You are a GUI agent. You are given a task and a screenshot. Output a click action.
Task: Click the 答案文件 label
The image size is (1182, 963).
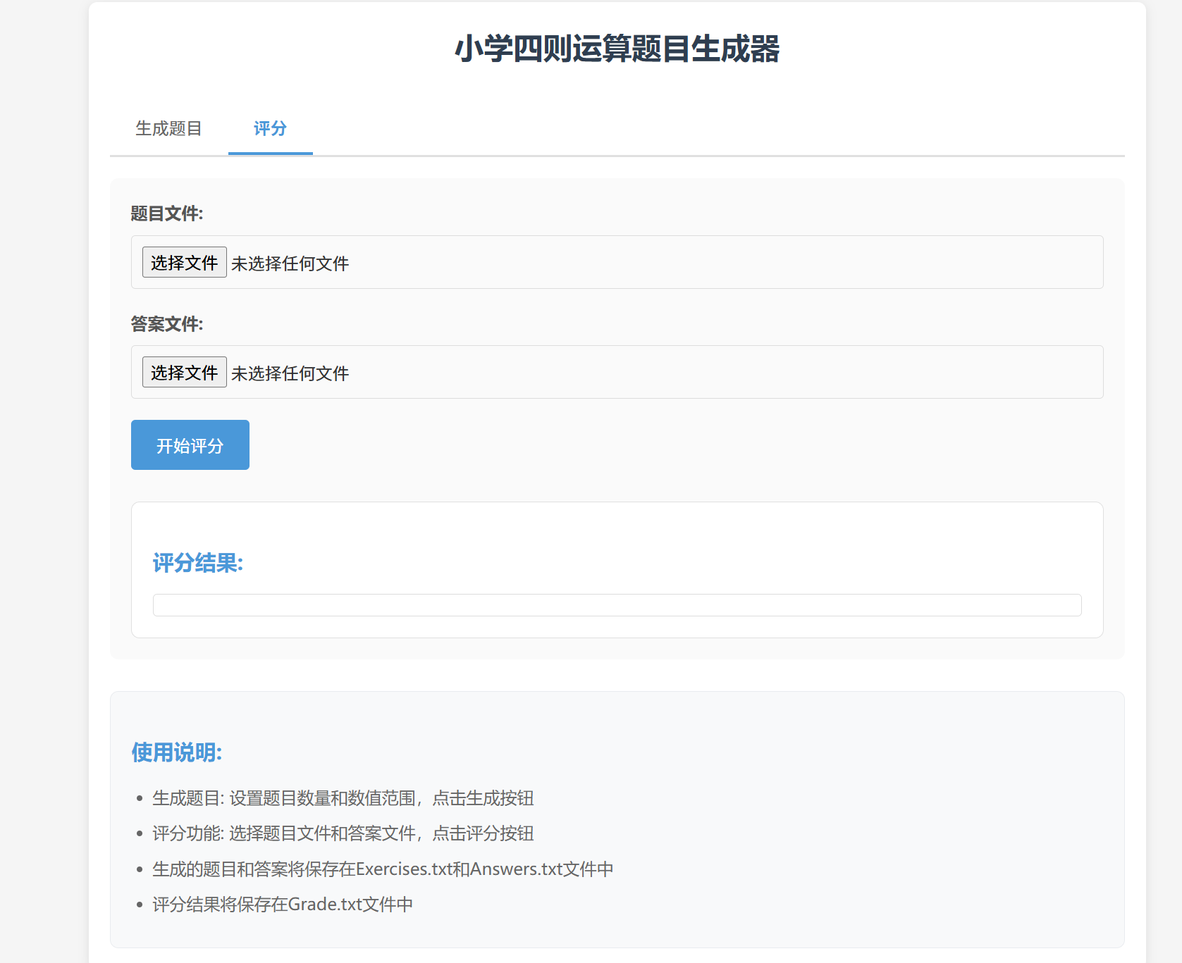pyautogui.click(x=166, y=324)
